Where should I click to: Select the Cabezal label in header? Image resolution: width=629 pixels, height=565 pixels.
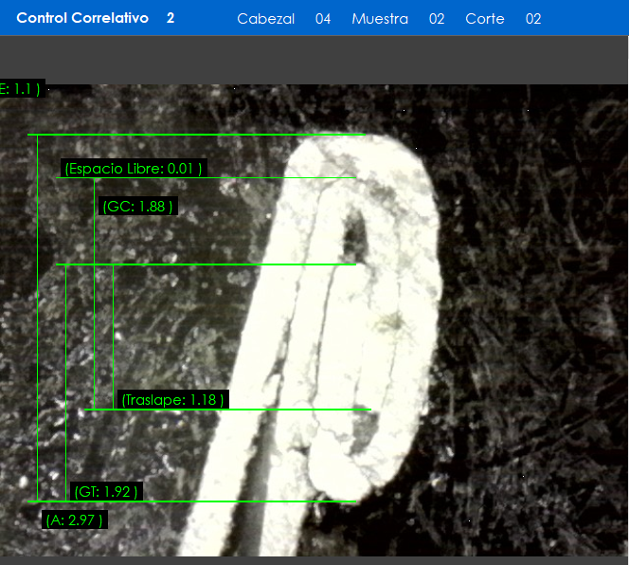click(x=265, y=19)
